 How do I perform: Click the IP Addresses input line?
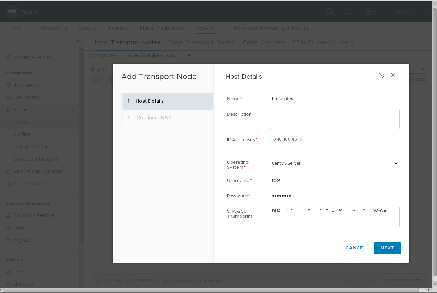(335, 147)
